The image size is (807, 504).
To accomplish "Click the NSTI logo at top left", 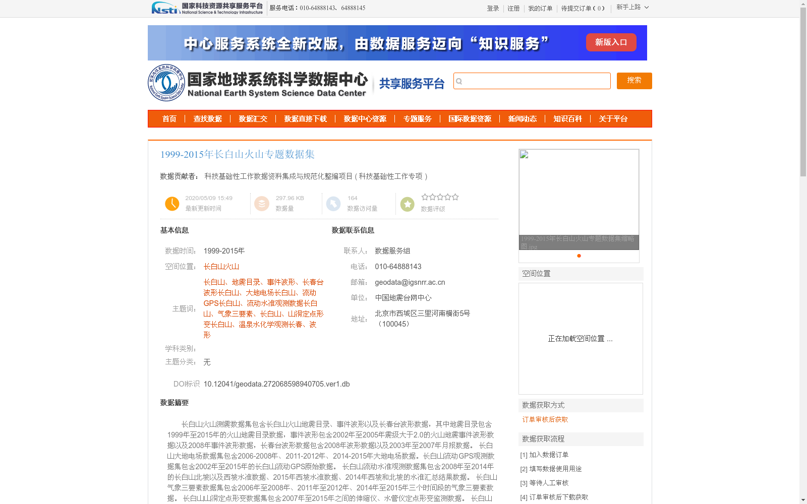I will pyautogui.click(x=207, y=8).
